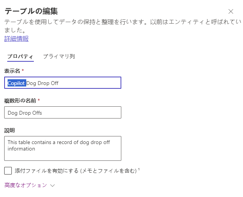Click the 表示名 field label
This screenshot has height=197, width=243.
(12, 71)
